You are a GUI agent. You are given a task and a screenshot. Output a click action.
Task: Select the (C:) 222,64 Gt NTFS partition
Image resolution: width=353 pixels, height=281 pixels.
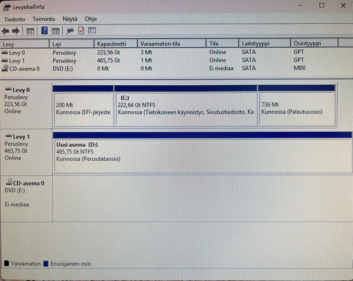click(186, 106)
